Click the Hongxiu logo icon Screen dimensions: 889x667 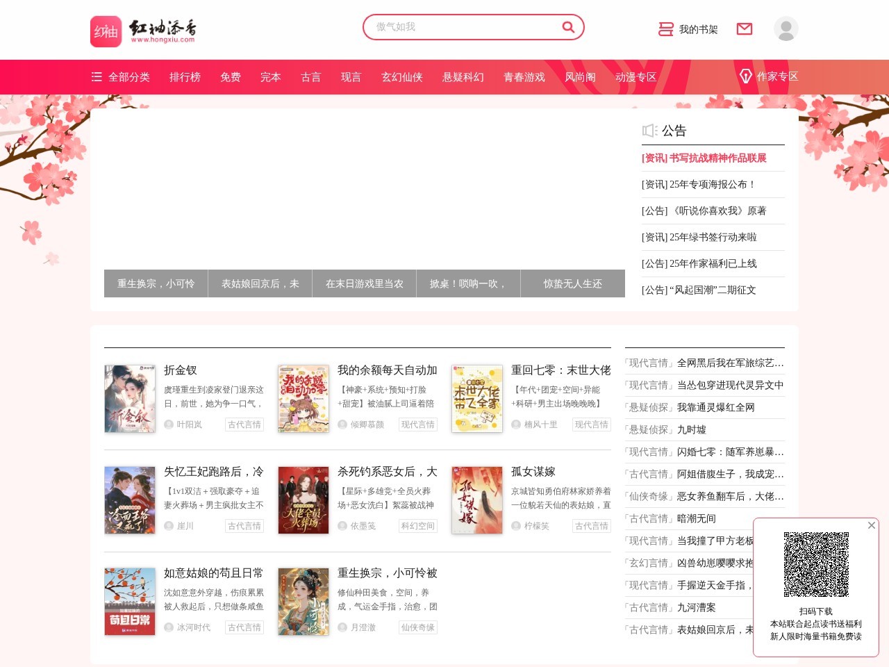[106, 31]
